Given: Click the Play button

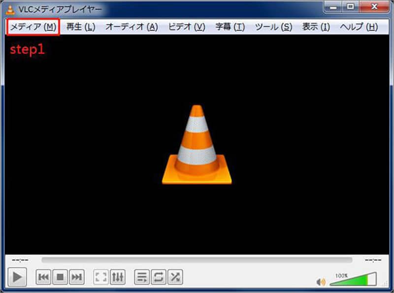Looking at the screenshot, I should coord(18,277).
